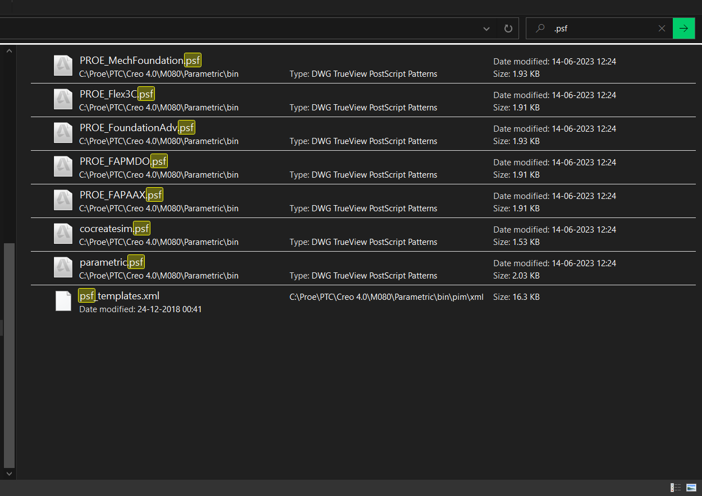Switch to Details view in status bar
The height and width of the screenshot is (496, 702).
coord(676,488)
